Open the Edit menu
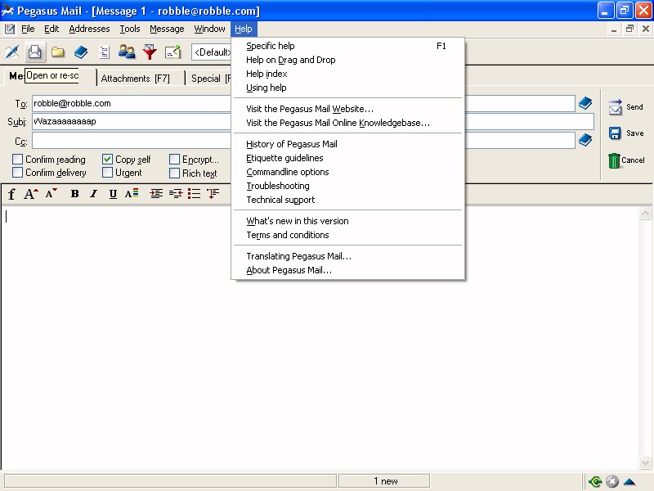Viewport: 654px width, 491px height. tap(52, 29)
